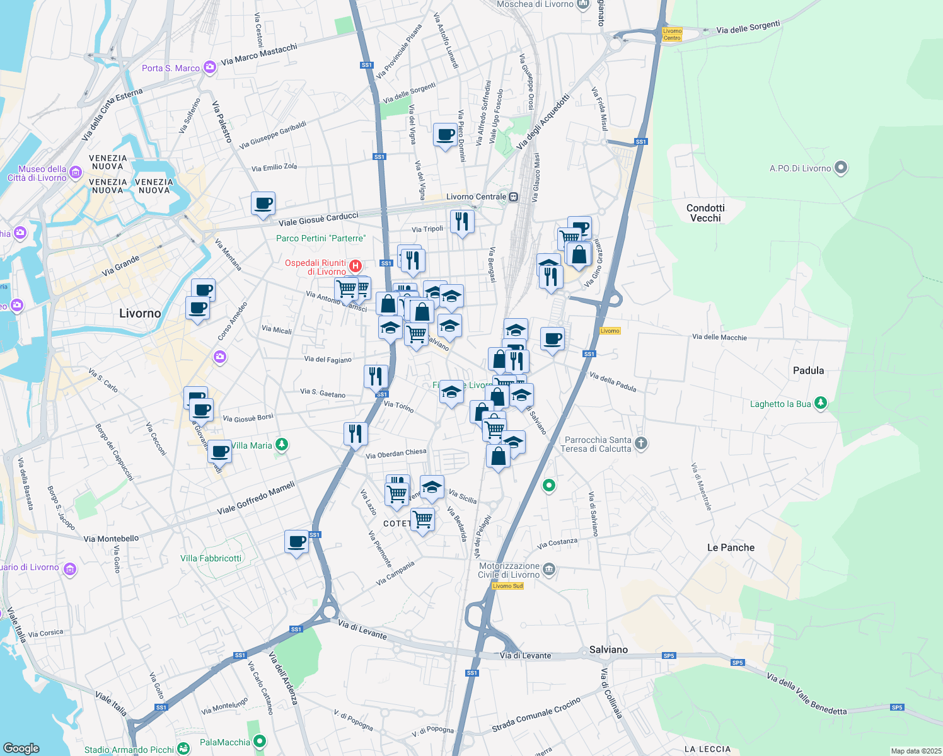Viewport: 943px width, 756px height.
Task: Select the shopping bag icon near Via Gino Graziani
Action: click(x=579, y=255)
